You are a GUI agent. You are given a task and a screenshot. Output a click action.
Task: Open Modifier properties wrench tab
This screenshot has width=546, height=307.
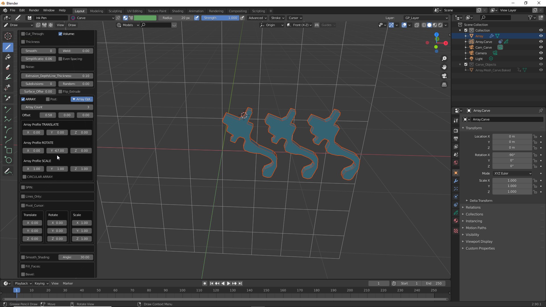[456, 181]
